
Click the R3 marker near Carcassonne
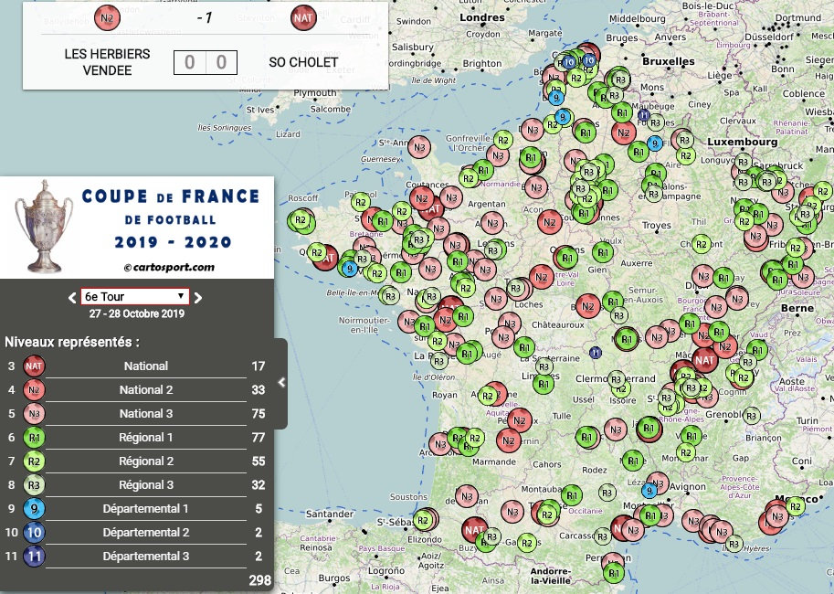point(603,536)
